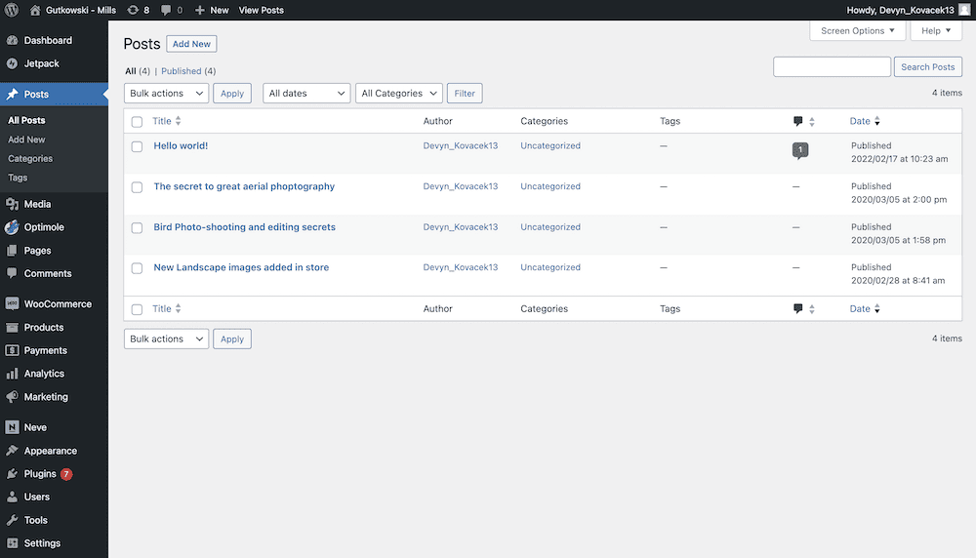976x558 pixels.
Task: Click the Uncategorized link for Hello world!
Action: [550, 145]
